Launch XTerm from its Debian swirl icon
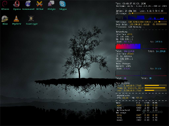 point(5,4)
